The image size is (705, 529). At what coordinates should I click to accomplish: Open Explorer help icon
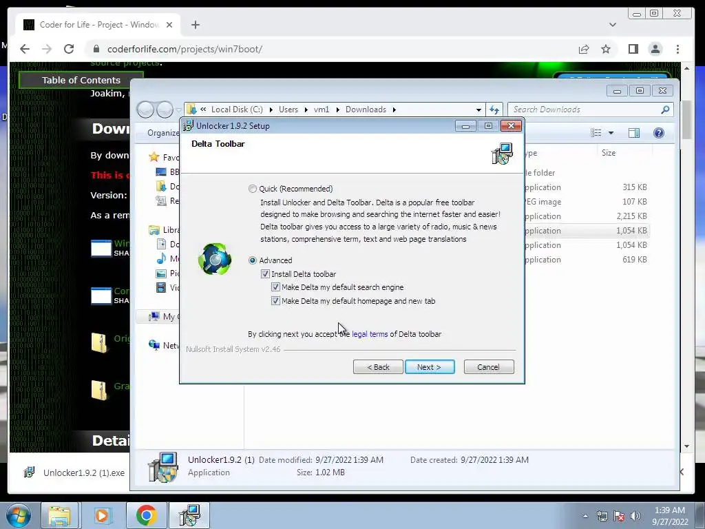(x=659, y=133)
